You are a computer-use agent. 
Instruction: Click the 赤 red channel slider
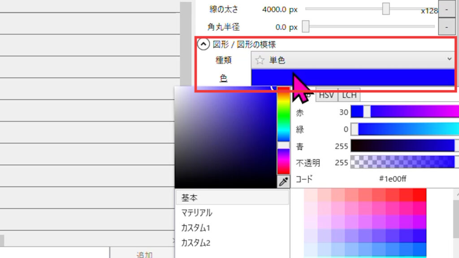click(404, 112)
